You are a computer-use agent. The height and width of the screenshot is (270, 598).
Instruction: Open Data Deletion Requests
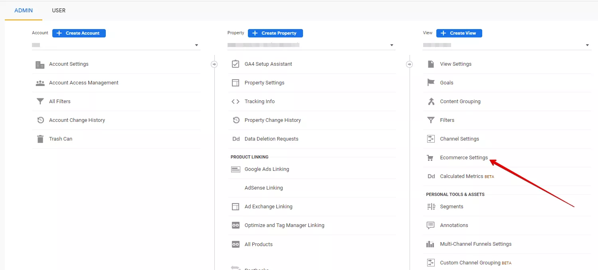[271, 139]
